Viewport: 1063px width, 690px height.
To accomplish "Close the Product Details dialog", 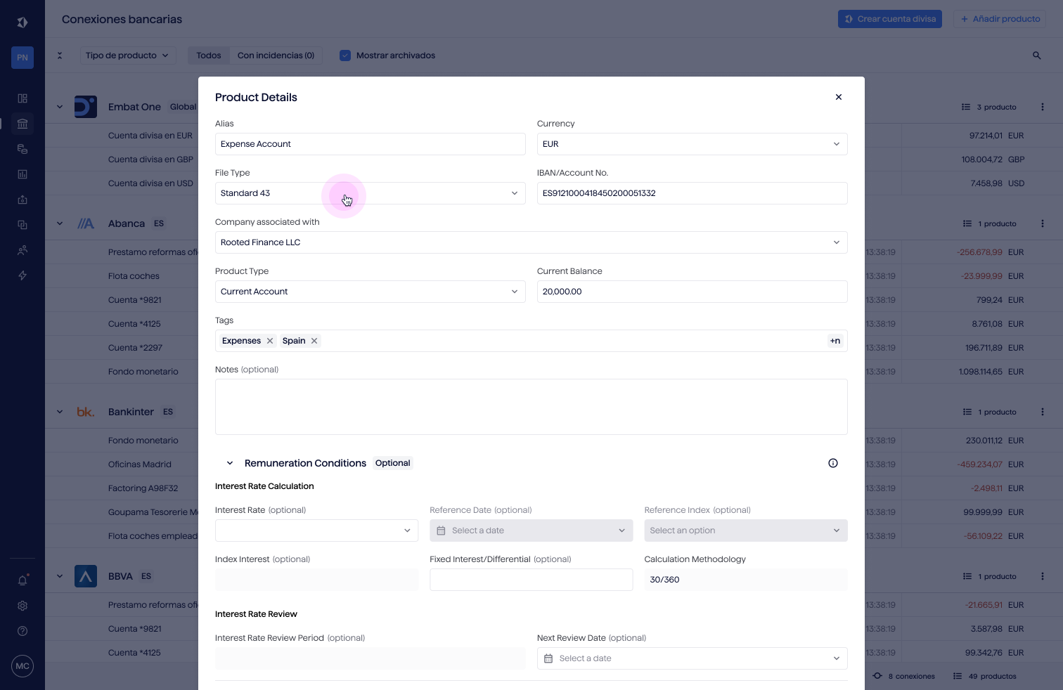I will [x=838, y=97].
